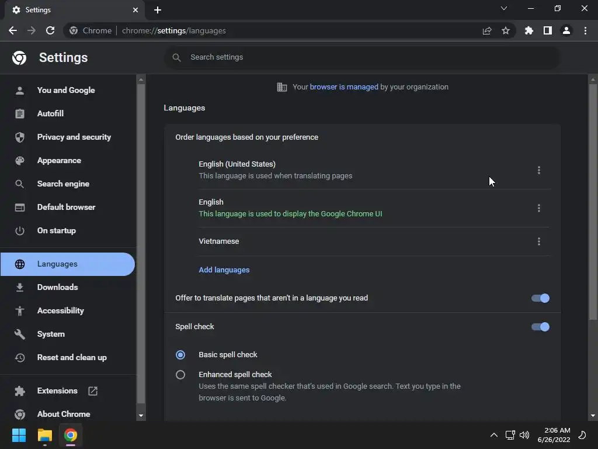Click the Chrome logo beside Settings title
Image resolution: width=598 pixels, height=449 pixels.
point(19,58)
